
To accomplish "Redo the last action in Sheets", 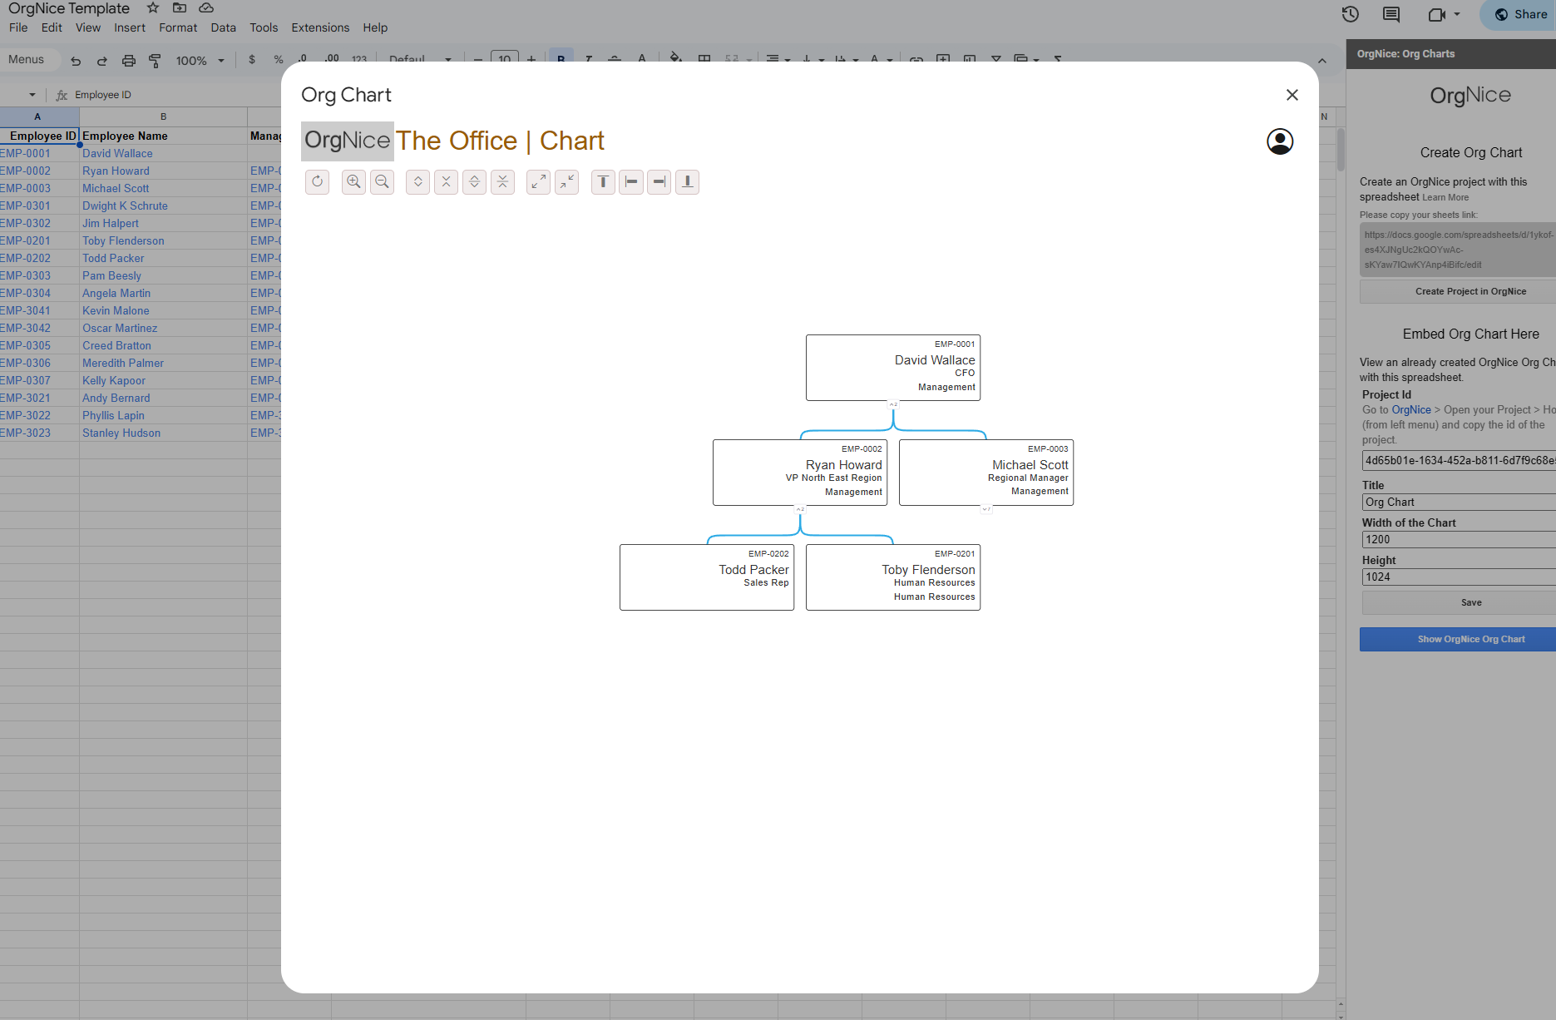I will coord(102,60).
